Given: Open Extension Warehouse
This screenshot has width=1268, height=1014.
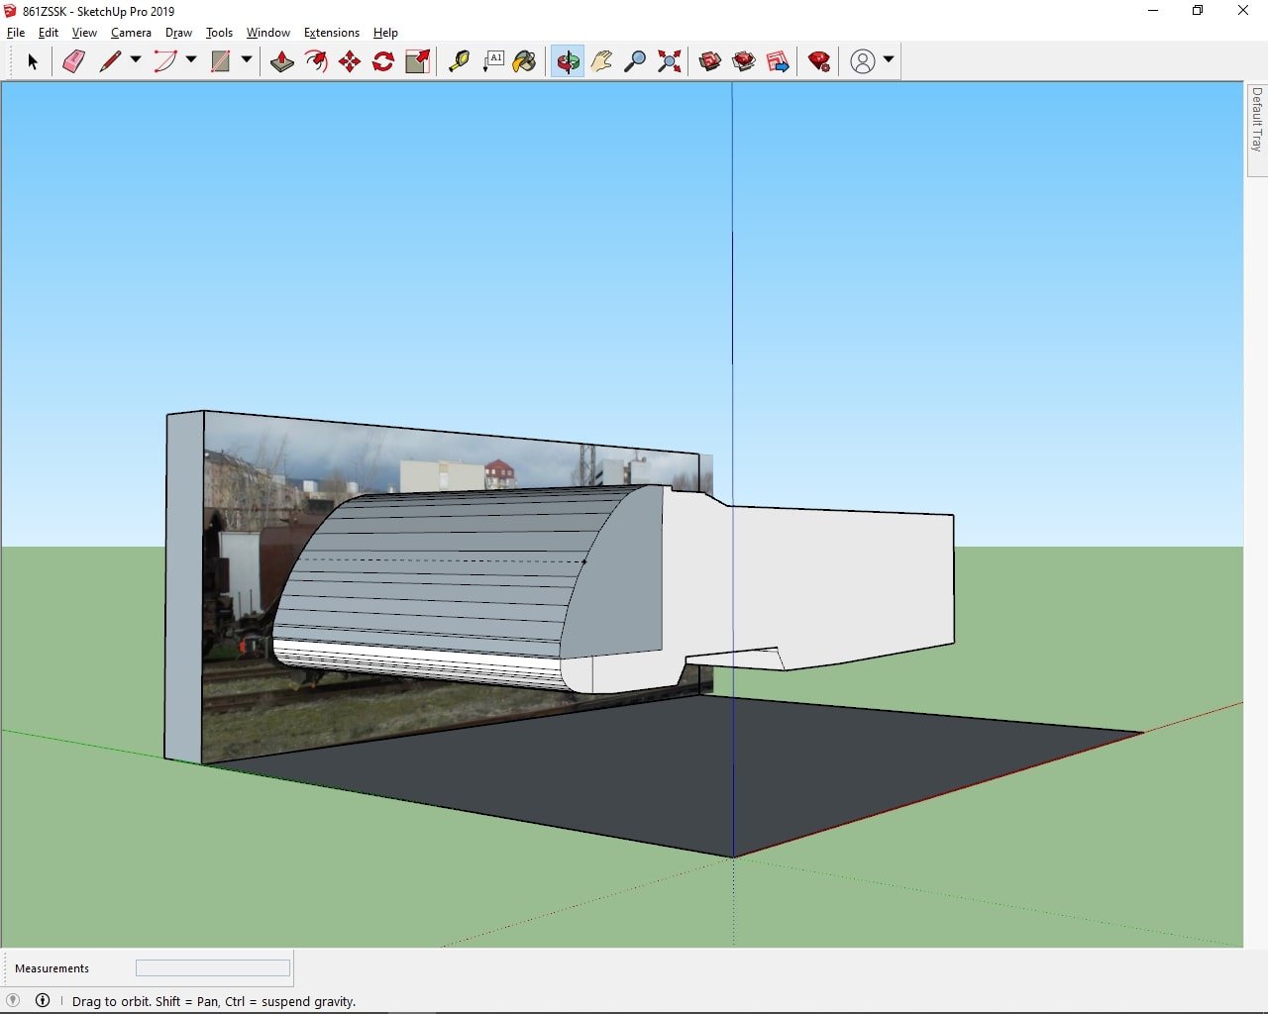Looking at the screenshot, I should pyautogui.click(x=744, y=61).
